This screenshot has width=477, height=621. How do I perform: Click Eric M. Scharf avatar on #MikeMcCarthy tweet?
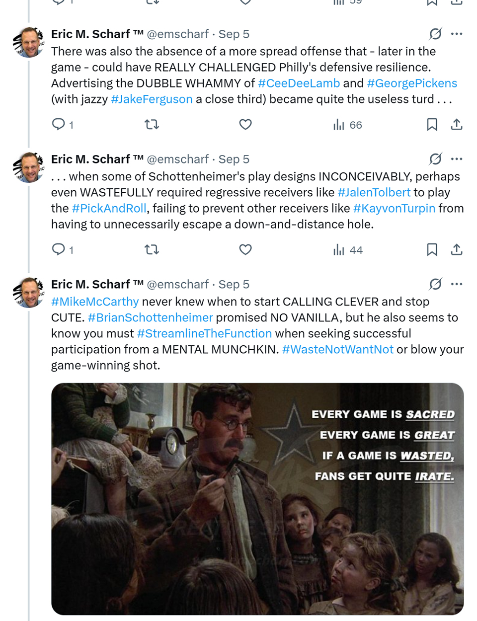point(29,292)
